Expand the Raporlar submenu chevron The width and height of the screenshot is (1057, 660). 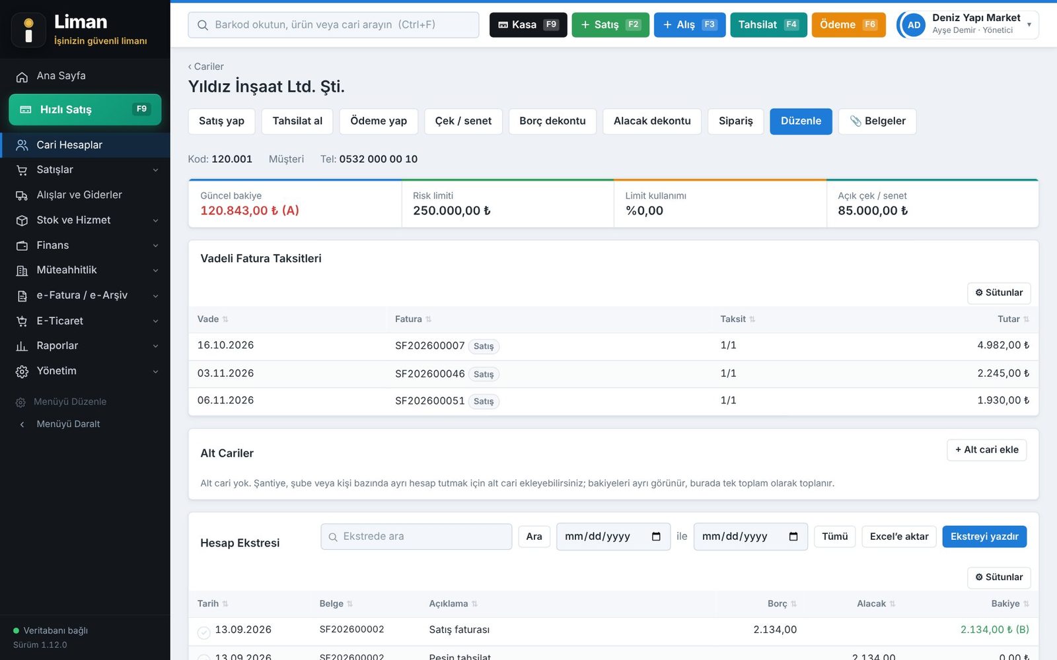pyautogui.click(x=156, y=346)
